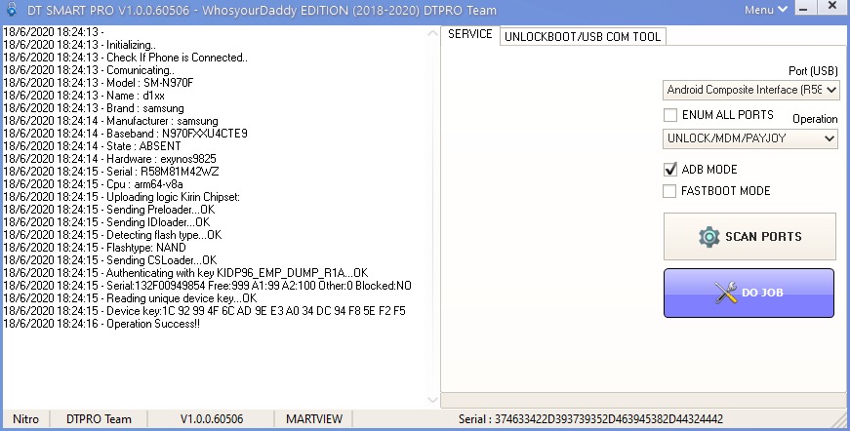Click log line 'Sending Preloader...OK'
Screen dimensions: 850x431
(x=109, y=210)
